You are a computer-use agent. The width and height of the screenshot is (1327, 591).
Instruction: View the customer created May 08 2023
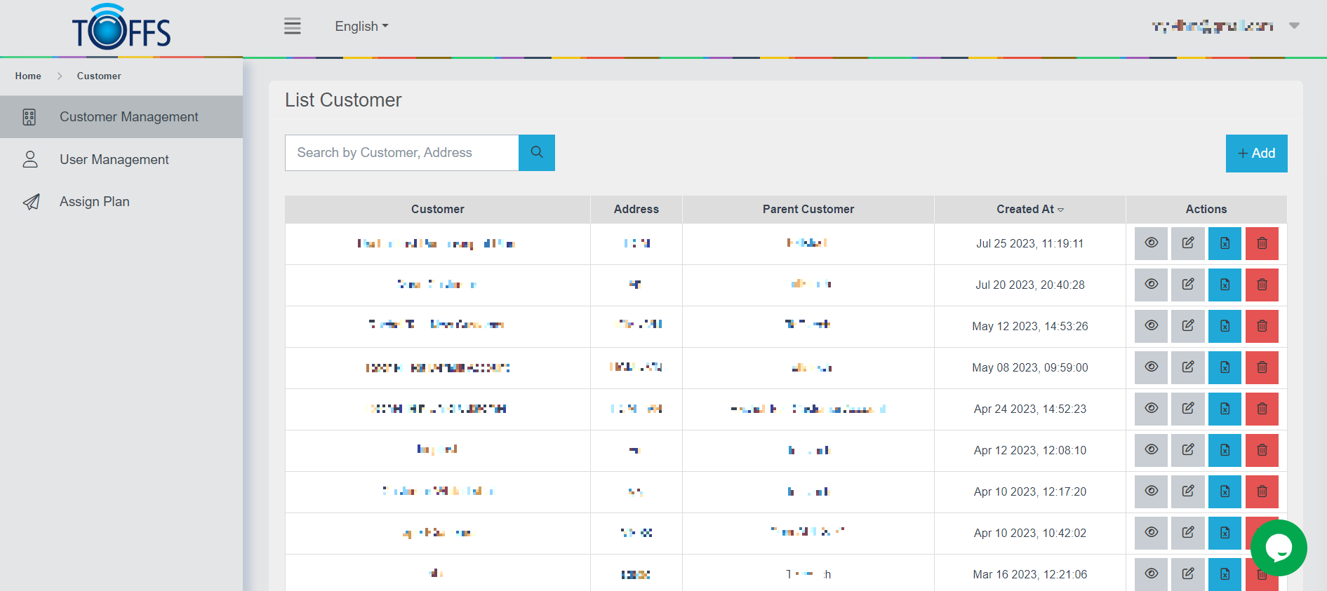click(x=1151, y=367)
